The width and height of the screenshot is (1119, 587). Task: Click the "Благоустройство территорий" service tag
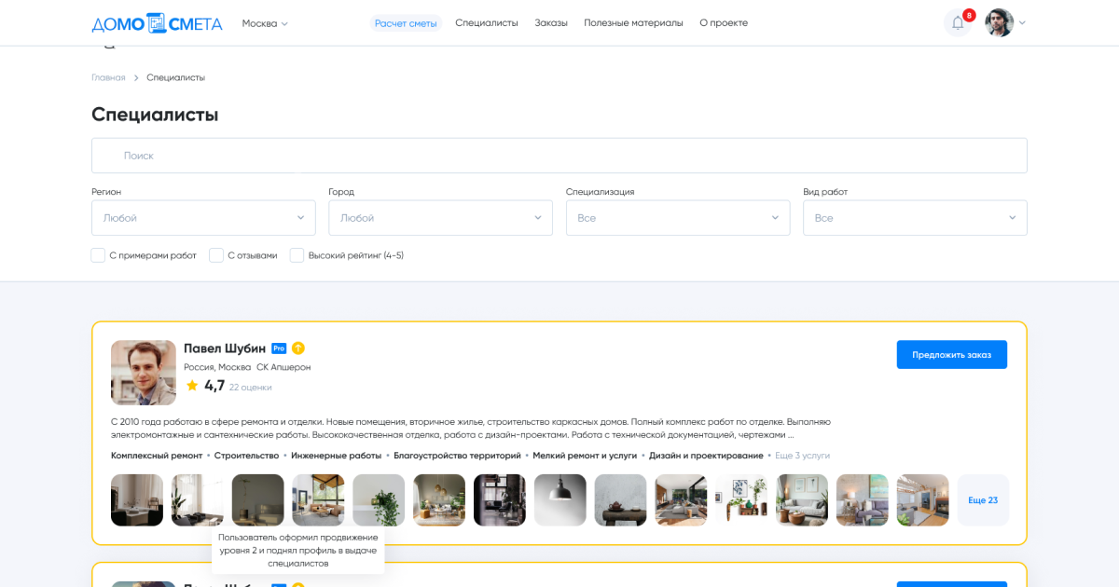(x=457, y=456)
